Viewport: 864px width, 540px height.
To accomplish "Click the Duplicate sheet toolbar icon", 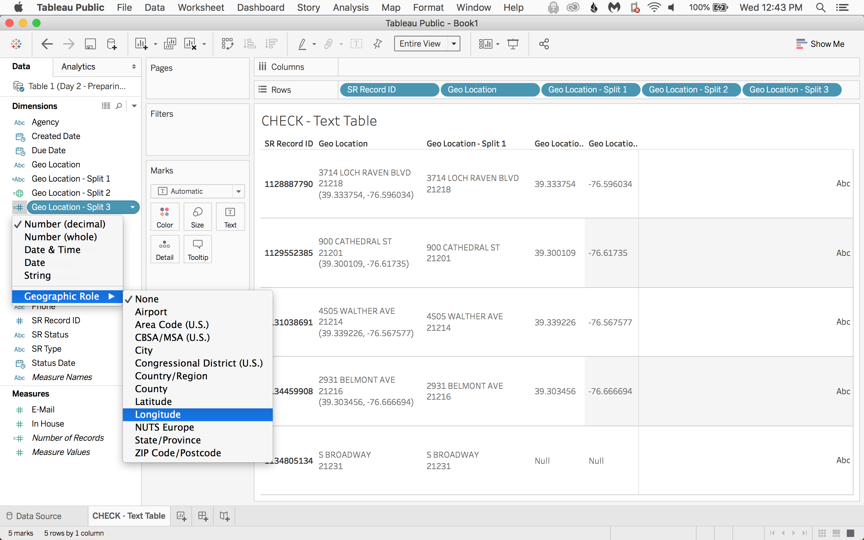I will 170,44.
